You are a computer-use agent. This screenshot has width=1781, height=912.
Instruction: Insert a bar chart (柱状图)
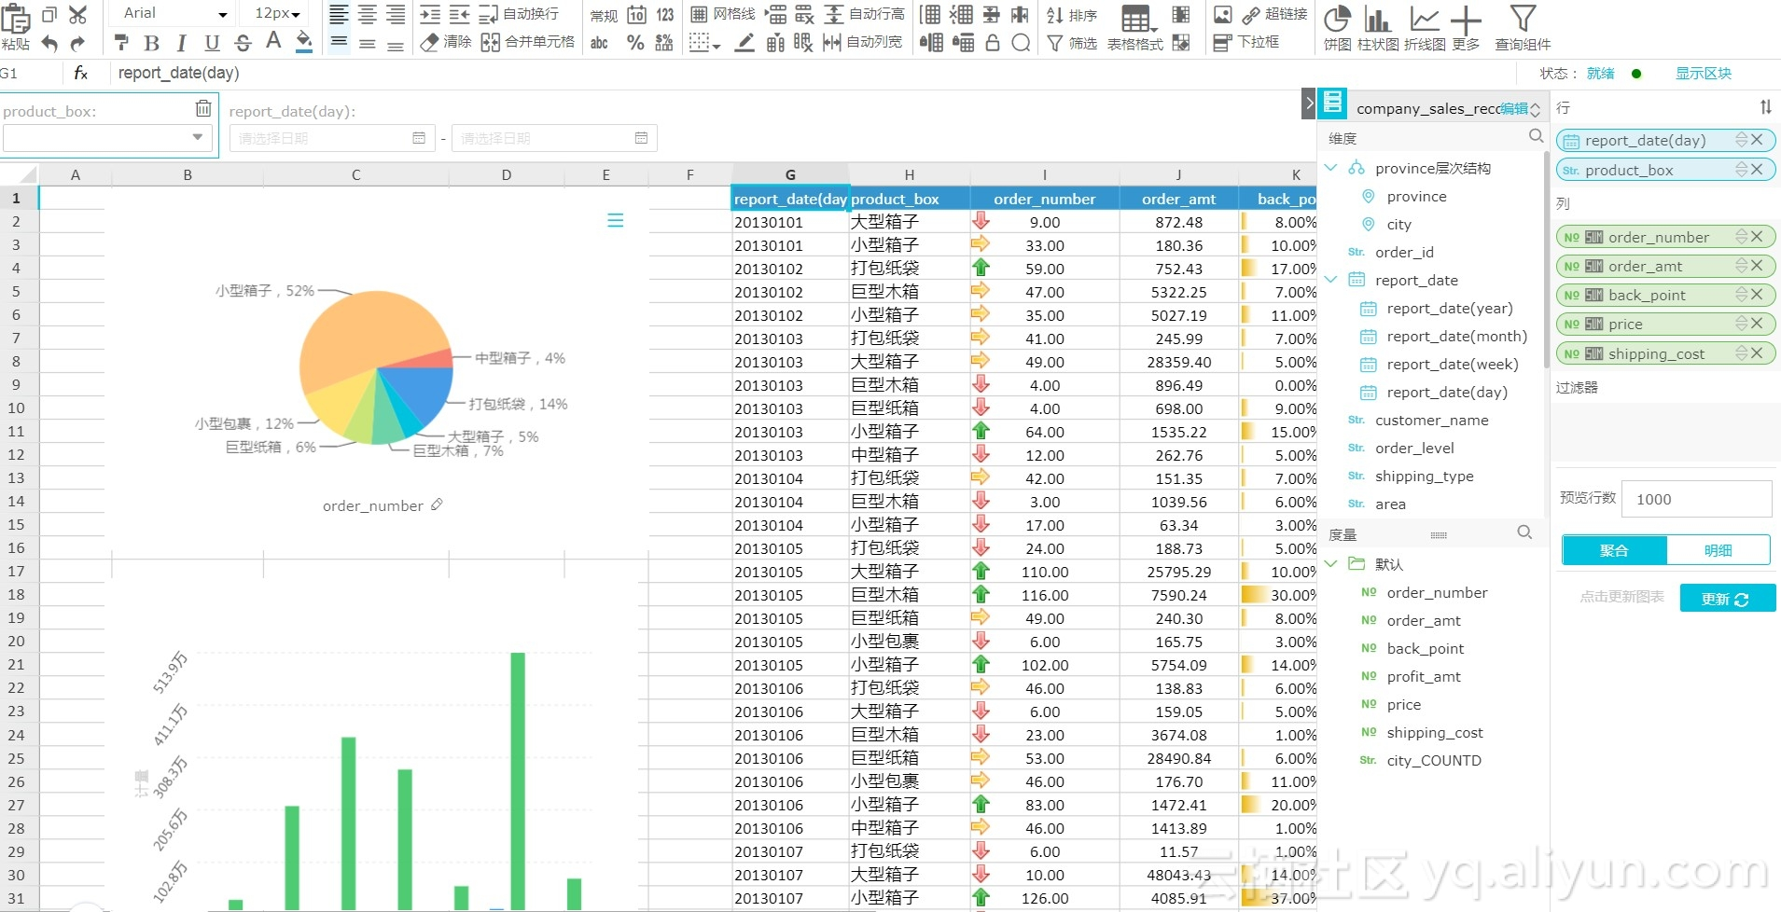pyautogui.click(x=1378, y=27)
